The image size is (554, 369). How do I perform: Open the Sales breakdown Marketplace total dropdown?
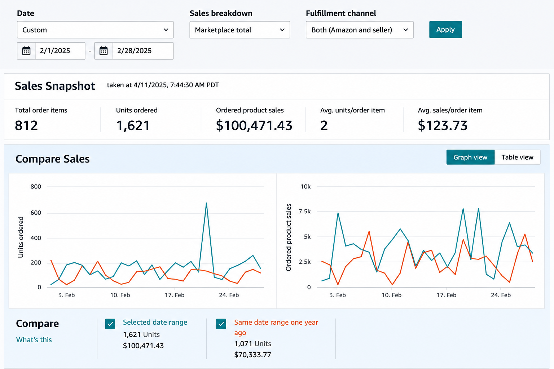pos(240,30)
